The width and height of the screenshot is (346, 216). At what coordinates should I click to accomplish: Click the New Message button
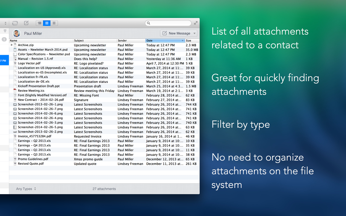pyautogui.click(x=176, y=33)
